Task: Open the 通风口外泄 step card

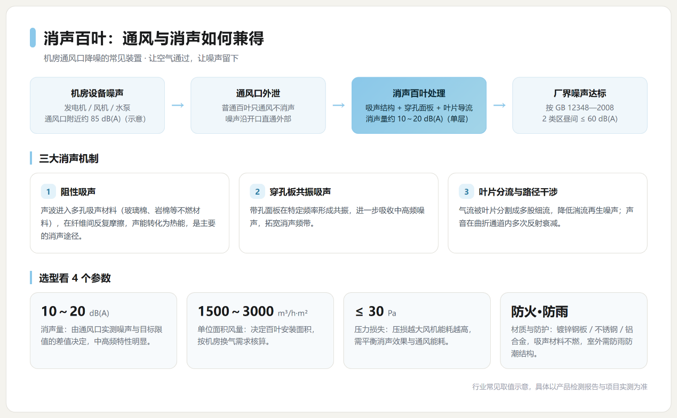Action: (258, 106)
